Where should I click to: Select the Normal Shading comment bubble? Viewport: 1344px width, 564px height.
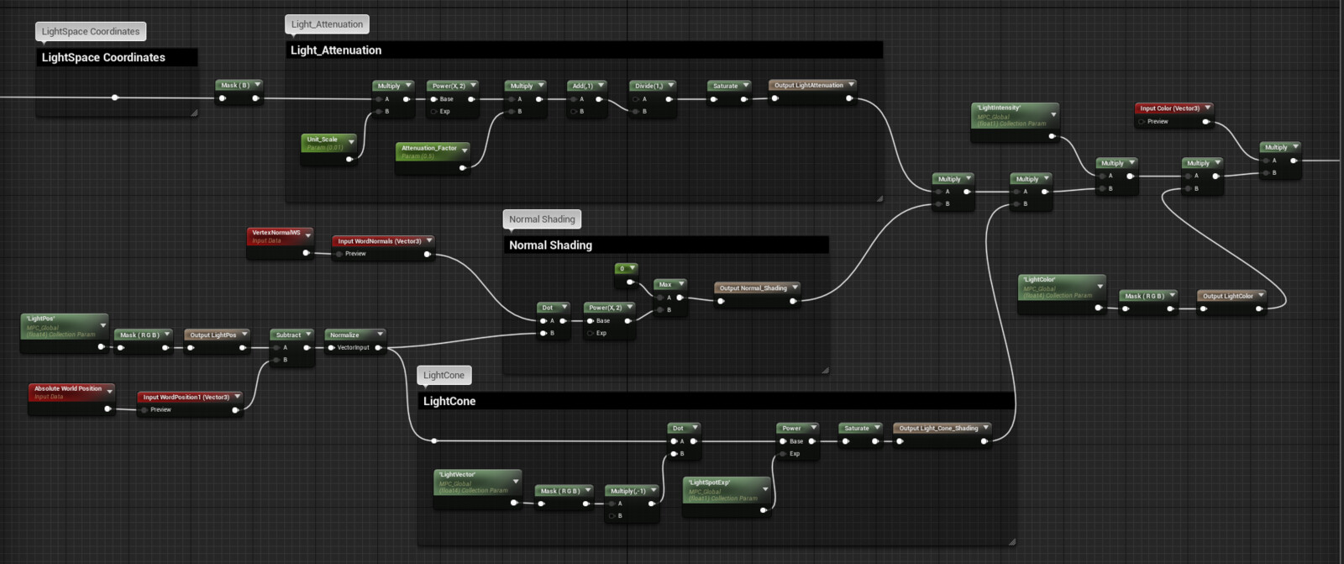(x=542, y=219)
